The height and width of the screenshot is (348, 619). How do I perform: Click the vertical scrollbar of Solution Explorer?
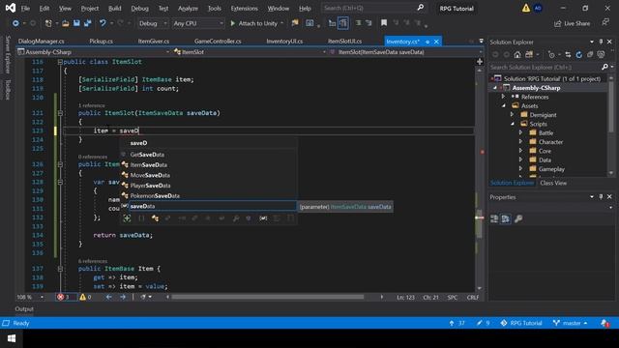point(611,108)
